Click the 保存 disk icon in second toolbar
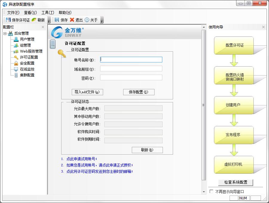This screenshot has width=269, height=203. click(57, 20)
